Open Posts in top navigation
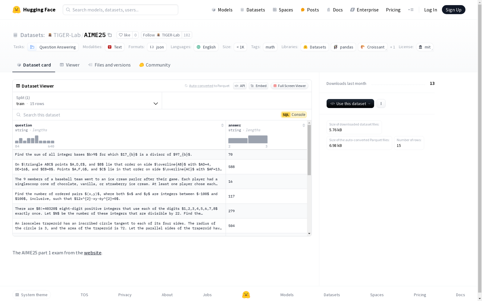Image resolution: width=482 pixels, height=301 pixels. (x=310, y=10)
